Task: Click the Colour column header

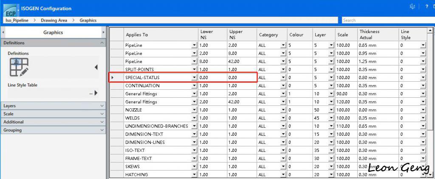Action: click(x=300, y=35)
